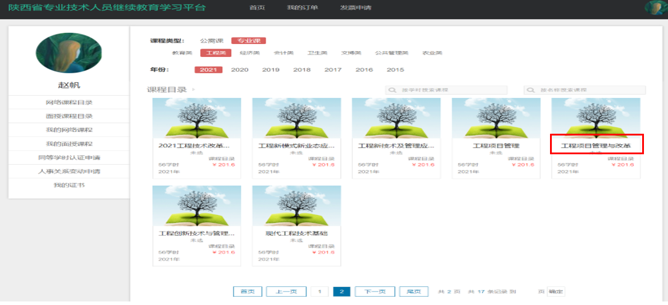Click the magnifier icon in 按名称搜索课程 box
This screenshot has height=305, width=668.
[531, 90]
